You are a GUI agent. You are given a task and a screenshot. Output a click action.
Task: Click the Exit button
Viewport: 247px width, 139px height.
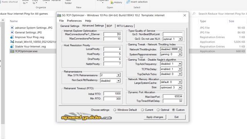point(176,117)
